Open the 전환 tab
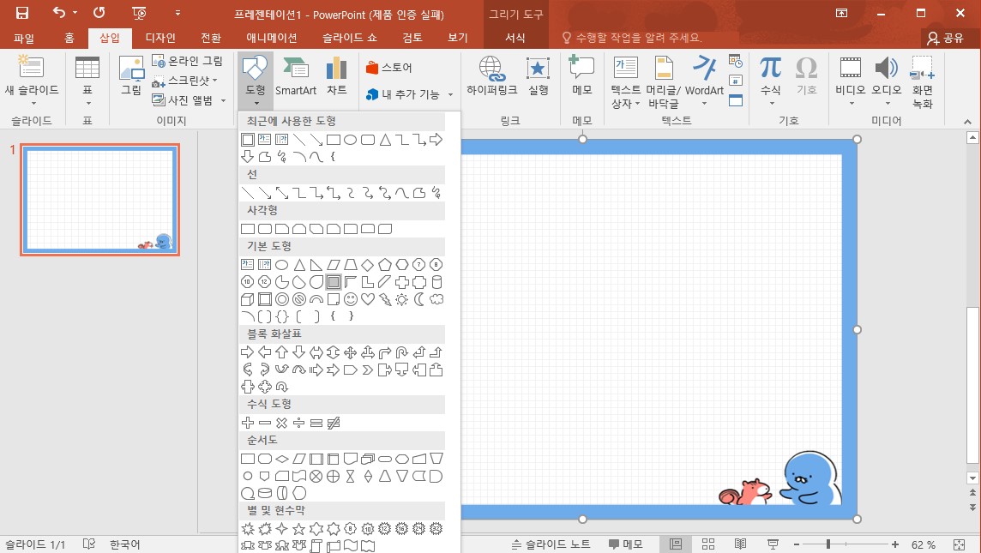The height and width of the screenshot is (553, 981). click(211, 39)
